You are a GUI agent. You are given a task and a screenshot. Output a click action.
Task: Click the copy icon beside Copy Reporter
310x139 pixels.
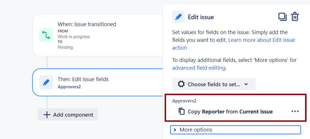(182, 112)
